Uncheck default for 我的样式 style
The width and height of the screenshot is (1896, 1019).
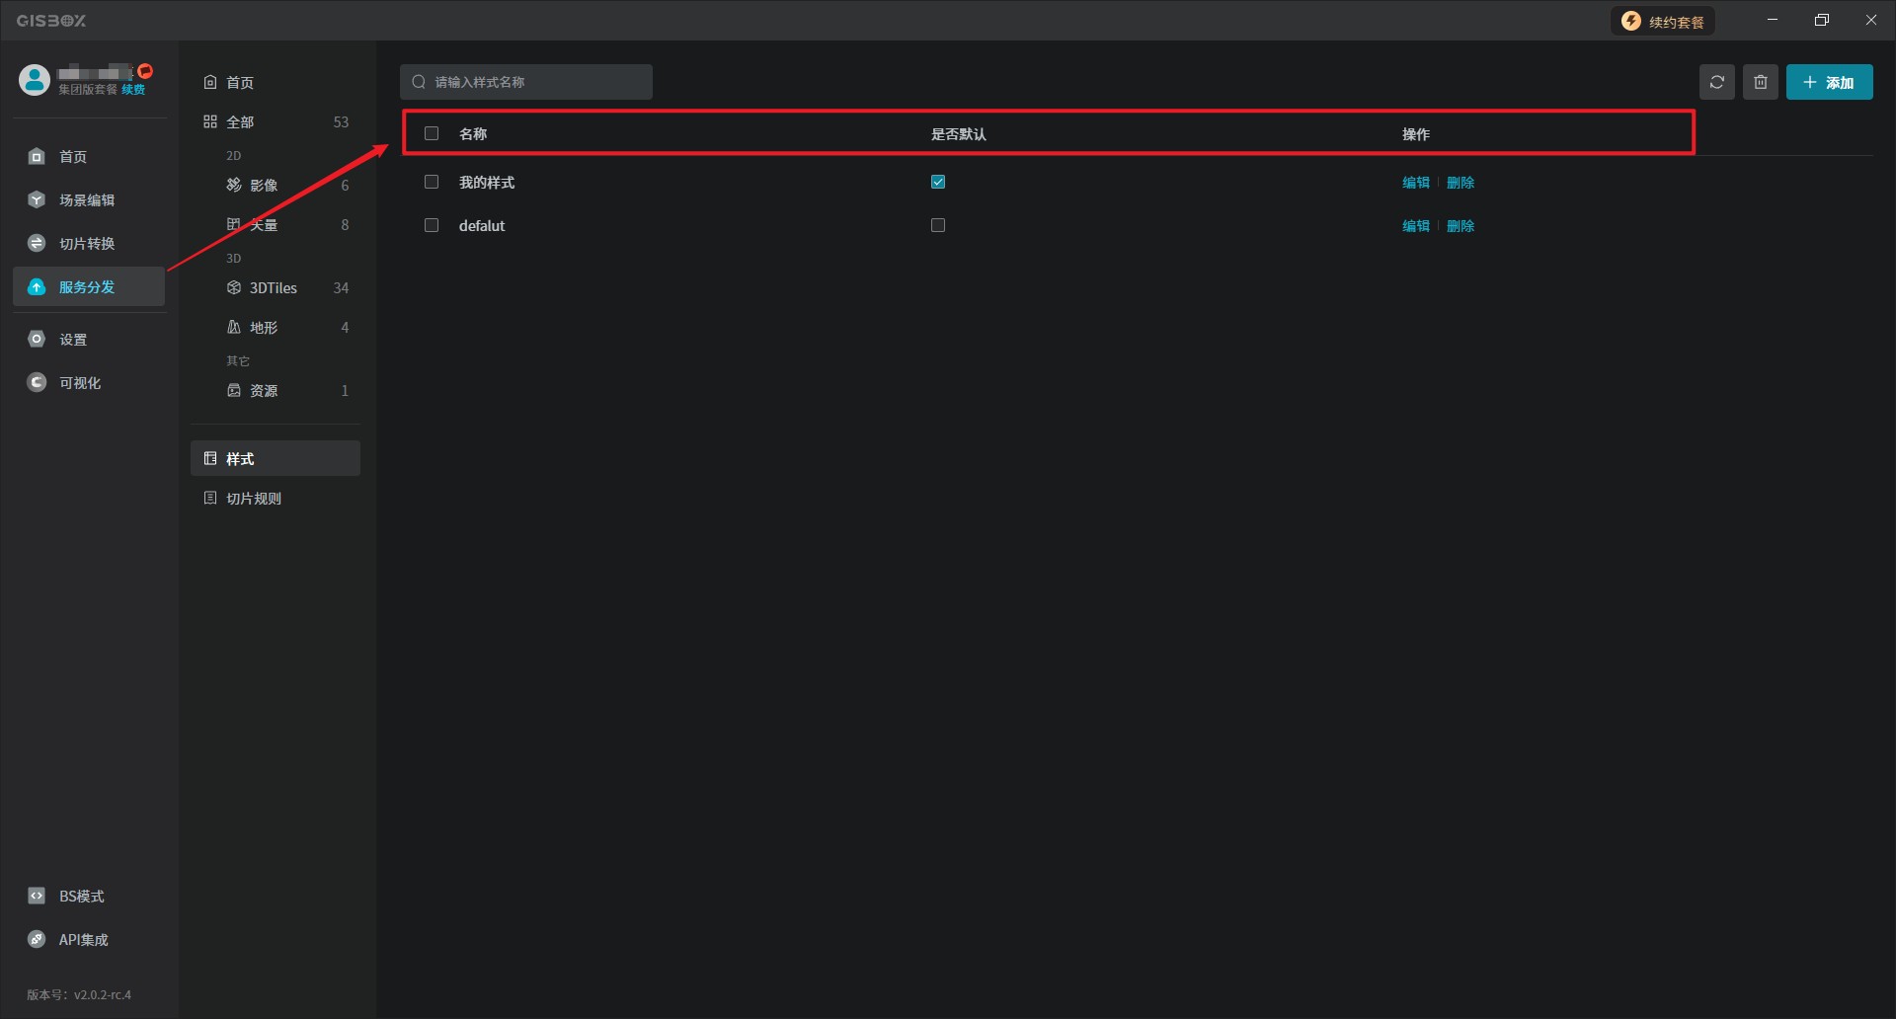(938, 182)
